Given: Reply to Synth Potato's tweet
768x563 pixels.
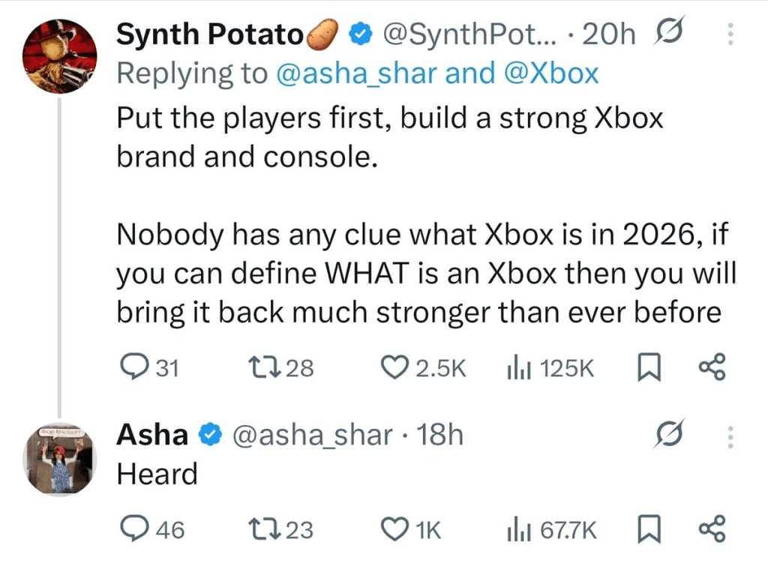Looking at the screenshot, I should pos(136,367).
